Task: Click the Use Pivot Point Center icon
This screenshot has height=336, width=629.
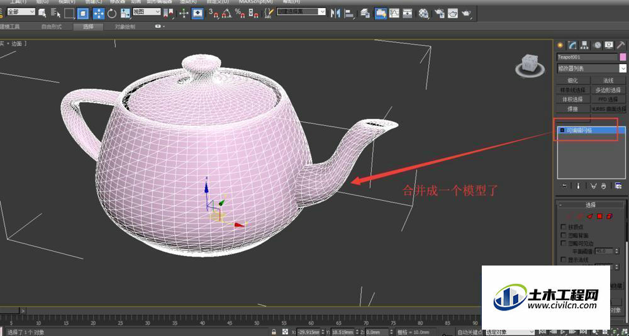Action: 168,14
